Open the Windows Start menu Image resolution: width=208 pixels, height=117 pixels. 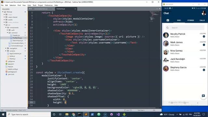(3, 114)
